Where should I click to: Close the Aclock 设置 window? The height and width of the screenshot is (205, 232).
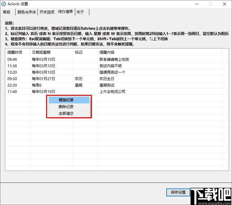(224, 4)
